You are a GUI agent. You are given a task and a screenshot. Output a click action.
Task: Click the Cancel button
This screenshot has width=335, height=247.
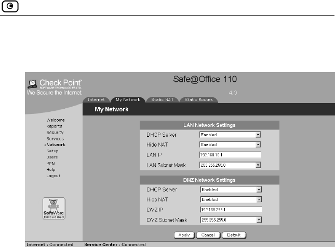(x=208, y=235)
